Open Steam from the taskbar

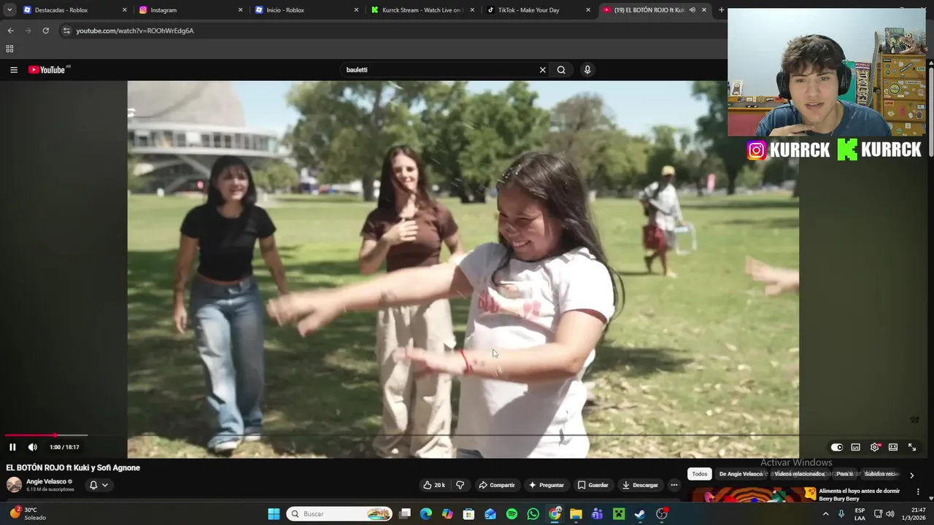[640, 514]
